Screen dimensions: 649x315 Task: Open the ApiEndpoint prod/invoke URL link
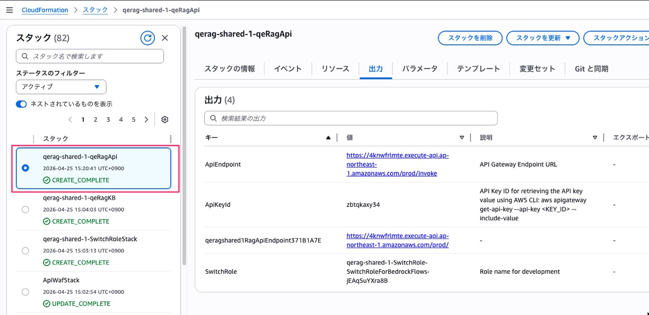397,165
